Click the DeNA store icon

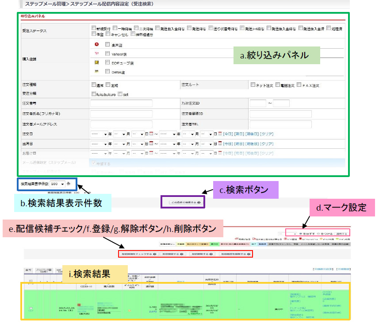(x=97, y=71)
